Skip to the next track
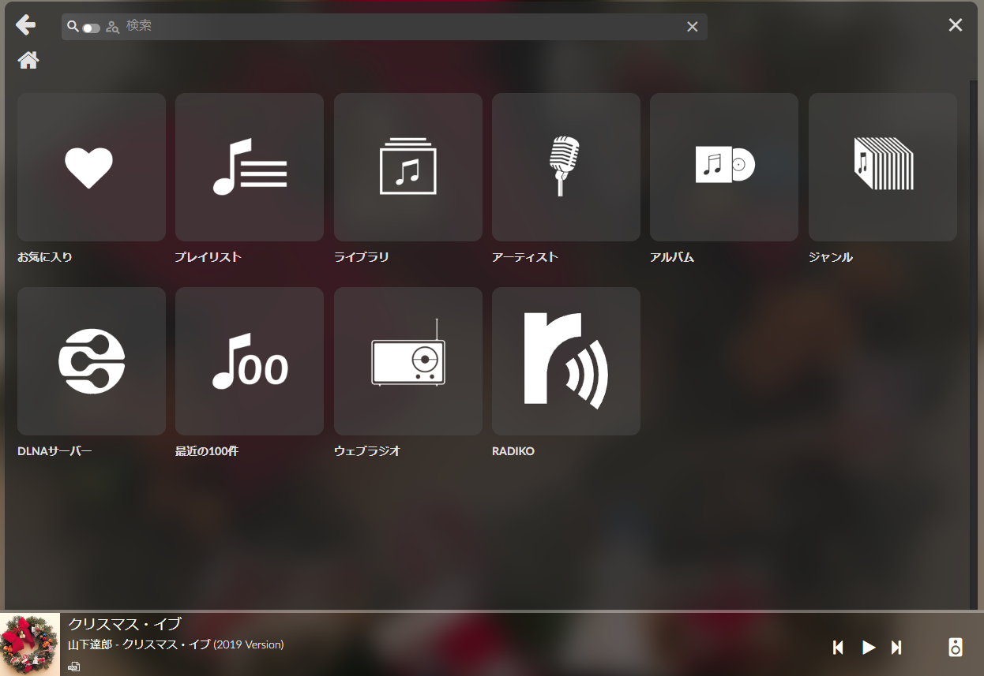 click(x=896, y=648)
